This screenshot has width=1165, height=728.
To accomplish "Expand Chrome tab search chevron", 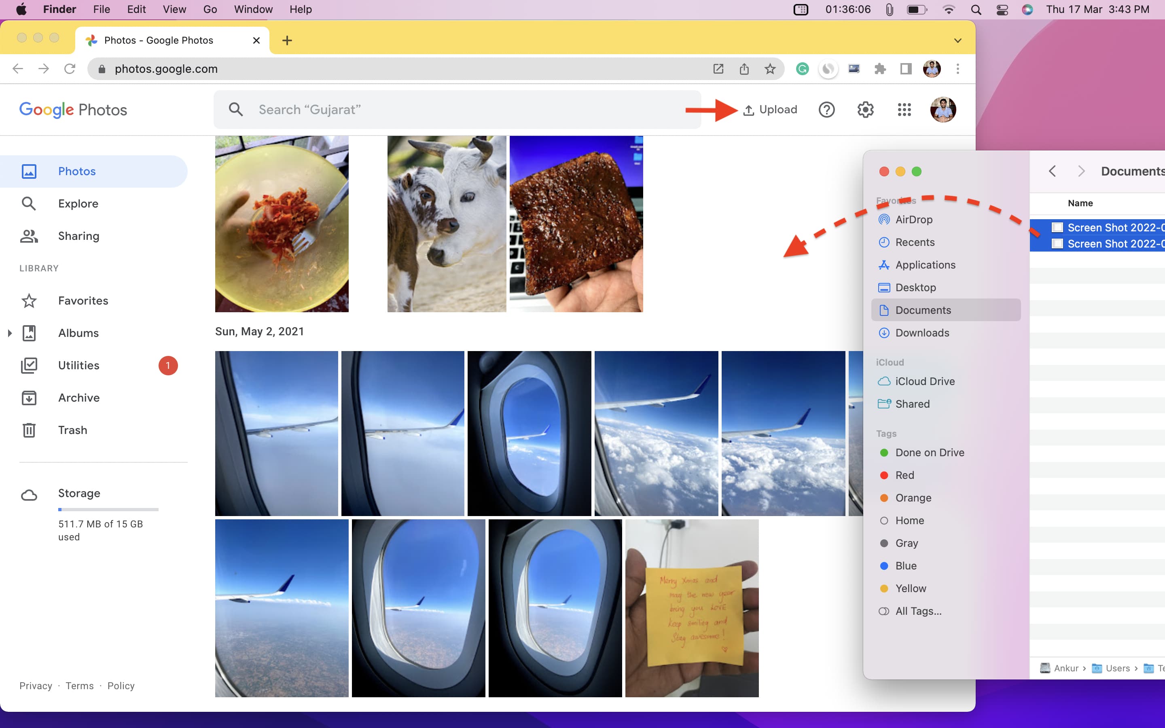I will click(958, 40).
